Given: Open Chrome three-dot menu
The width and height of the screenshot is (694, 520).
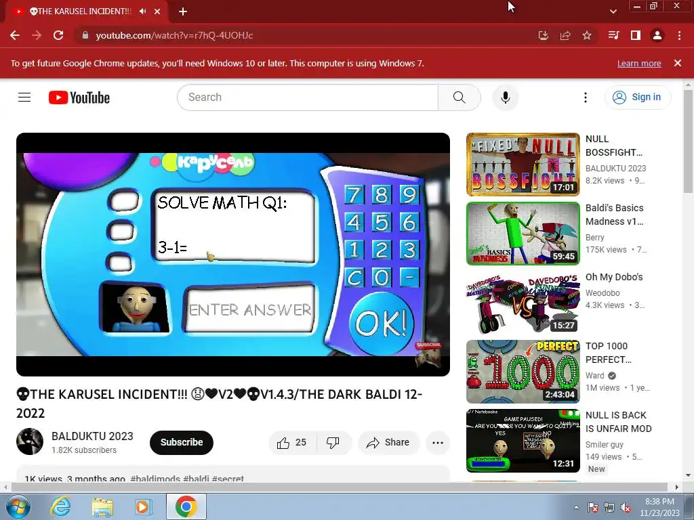Looking at the screenshot, I should [679, 35].
